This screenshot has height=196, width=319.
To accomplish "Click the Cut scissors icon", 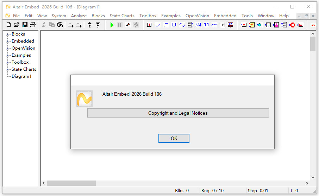I will (44, 25).
